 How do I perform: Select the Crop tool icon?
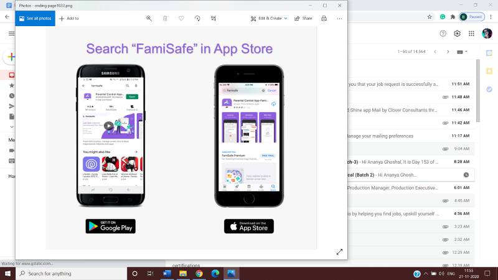[x=214, y=19]
